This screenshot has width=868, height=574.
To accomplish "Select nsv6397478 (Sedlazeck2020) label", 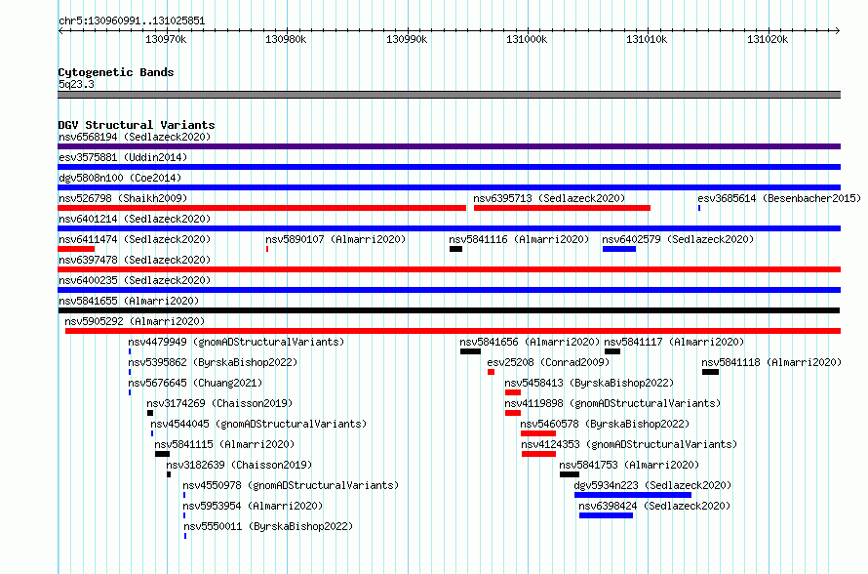I will (x=135, y=260).
